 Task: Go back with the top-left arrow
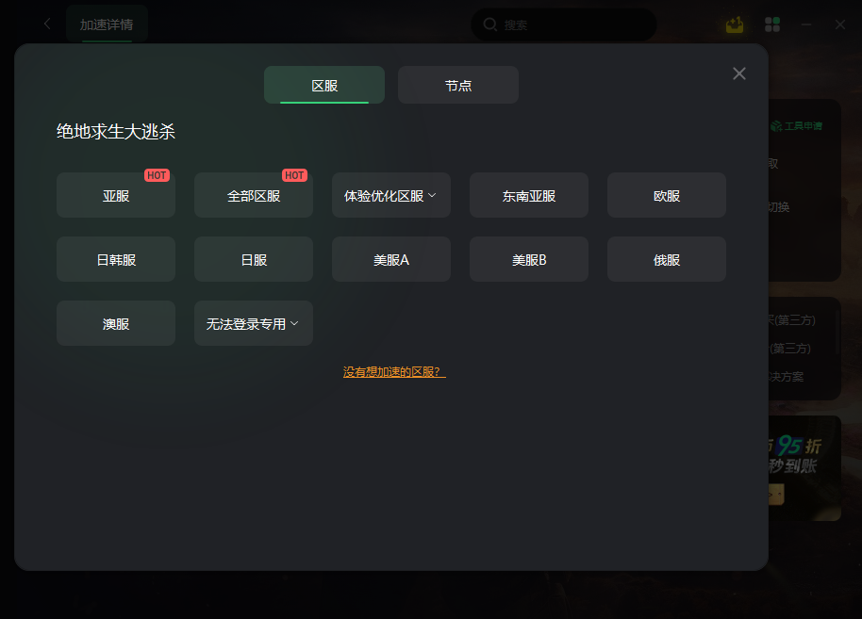click(x=47, y=24)
